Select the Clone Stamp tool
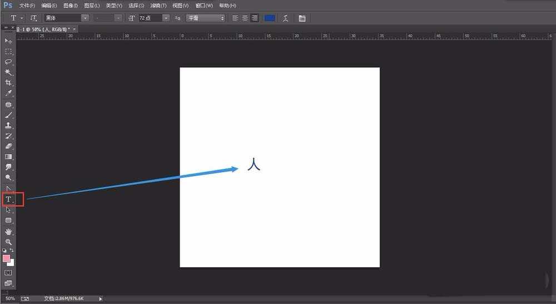Viewport: 556px width, 304px height. (8, 126)
